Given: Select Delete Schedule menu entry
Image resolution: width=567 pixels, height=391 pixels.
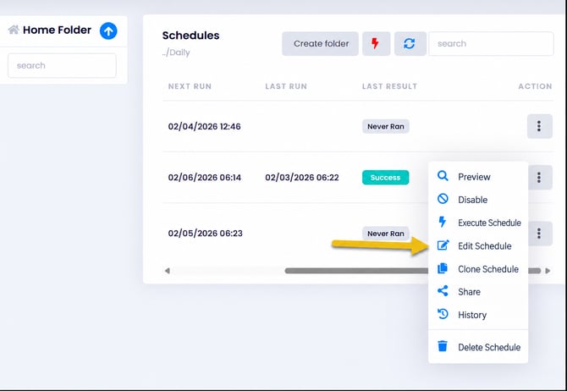Looking at the screenshot, I should (x=478, y=347).
